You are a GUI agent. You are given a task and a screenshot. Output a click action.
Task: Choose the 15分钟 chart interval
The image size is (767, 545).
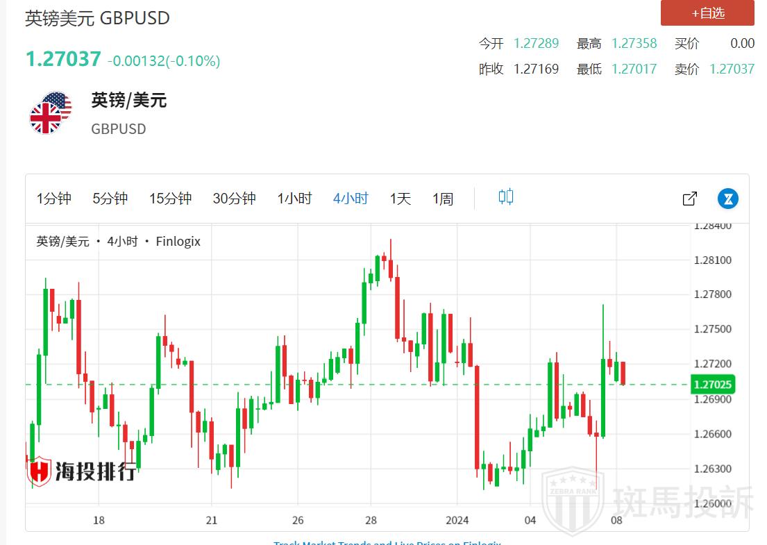(170, 199)
